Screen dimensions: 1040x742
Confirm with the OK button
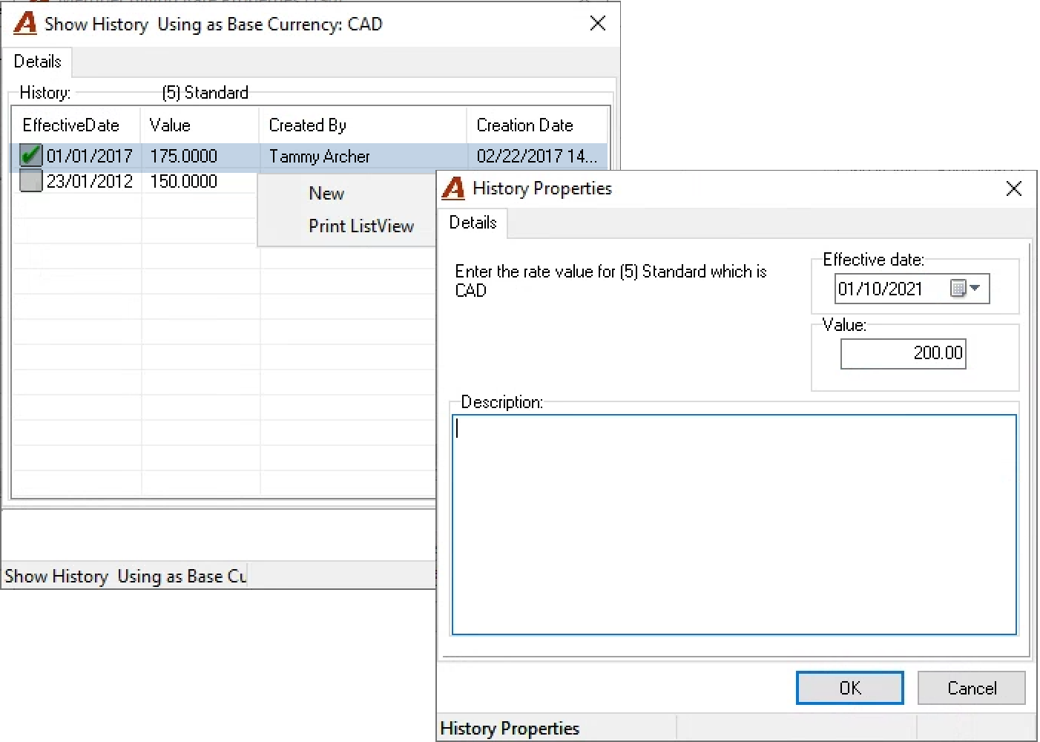point(850,688)
